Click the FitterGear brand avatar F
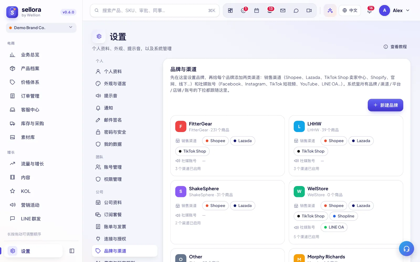Image resolution: width=420 pixels, height=262 pixels. tap(181, 127)
